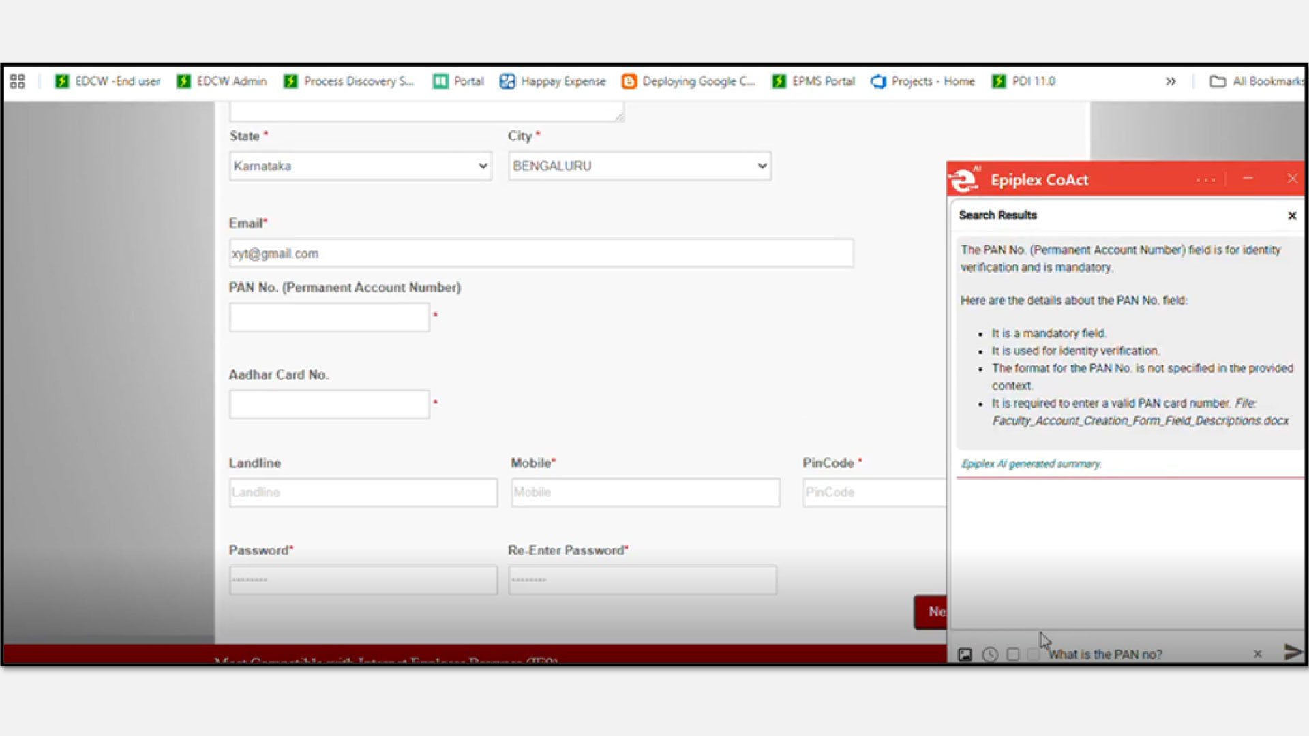Open the EDCW Admin bookmark
This screenshot has height=736, width=1309.
pyautogui.click(x=222, y=81)
